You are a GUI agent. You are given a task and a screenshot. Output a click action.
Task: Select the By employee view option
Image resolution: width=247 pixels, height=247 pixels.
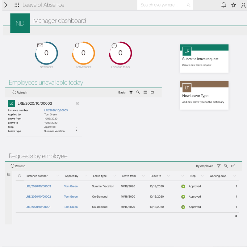coord(204,166)
